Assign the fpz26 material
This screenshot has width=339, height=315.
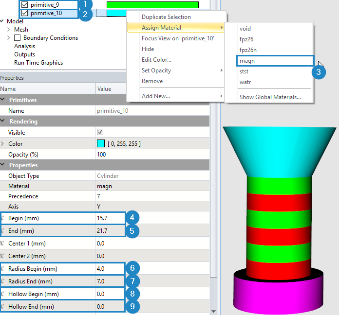tap(246, 39)
